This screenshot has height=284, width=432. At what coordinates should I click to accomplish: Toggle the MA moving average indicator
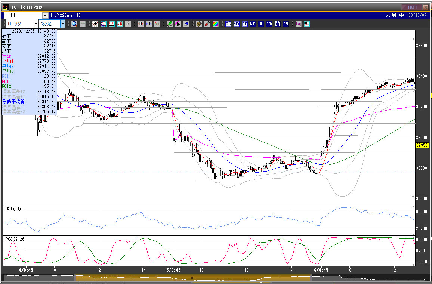click(237, 24)
